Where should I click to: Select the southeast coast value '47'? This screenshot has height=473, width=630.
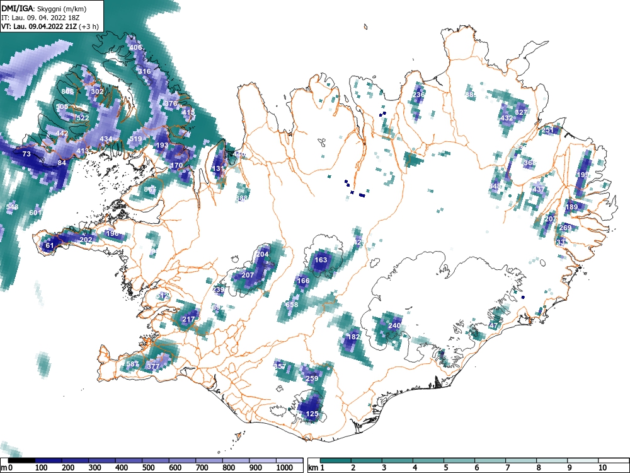click(x=494, y=326)
